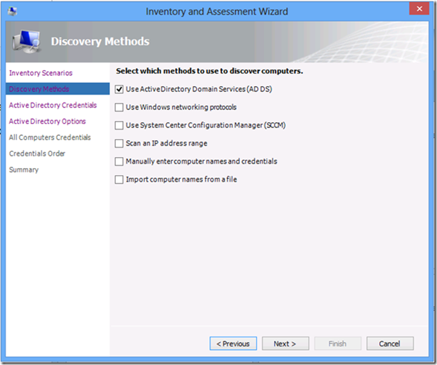Click the 'Select which methods' instruction text

pos(209,71)
